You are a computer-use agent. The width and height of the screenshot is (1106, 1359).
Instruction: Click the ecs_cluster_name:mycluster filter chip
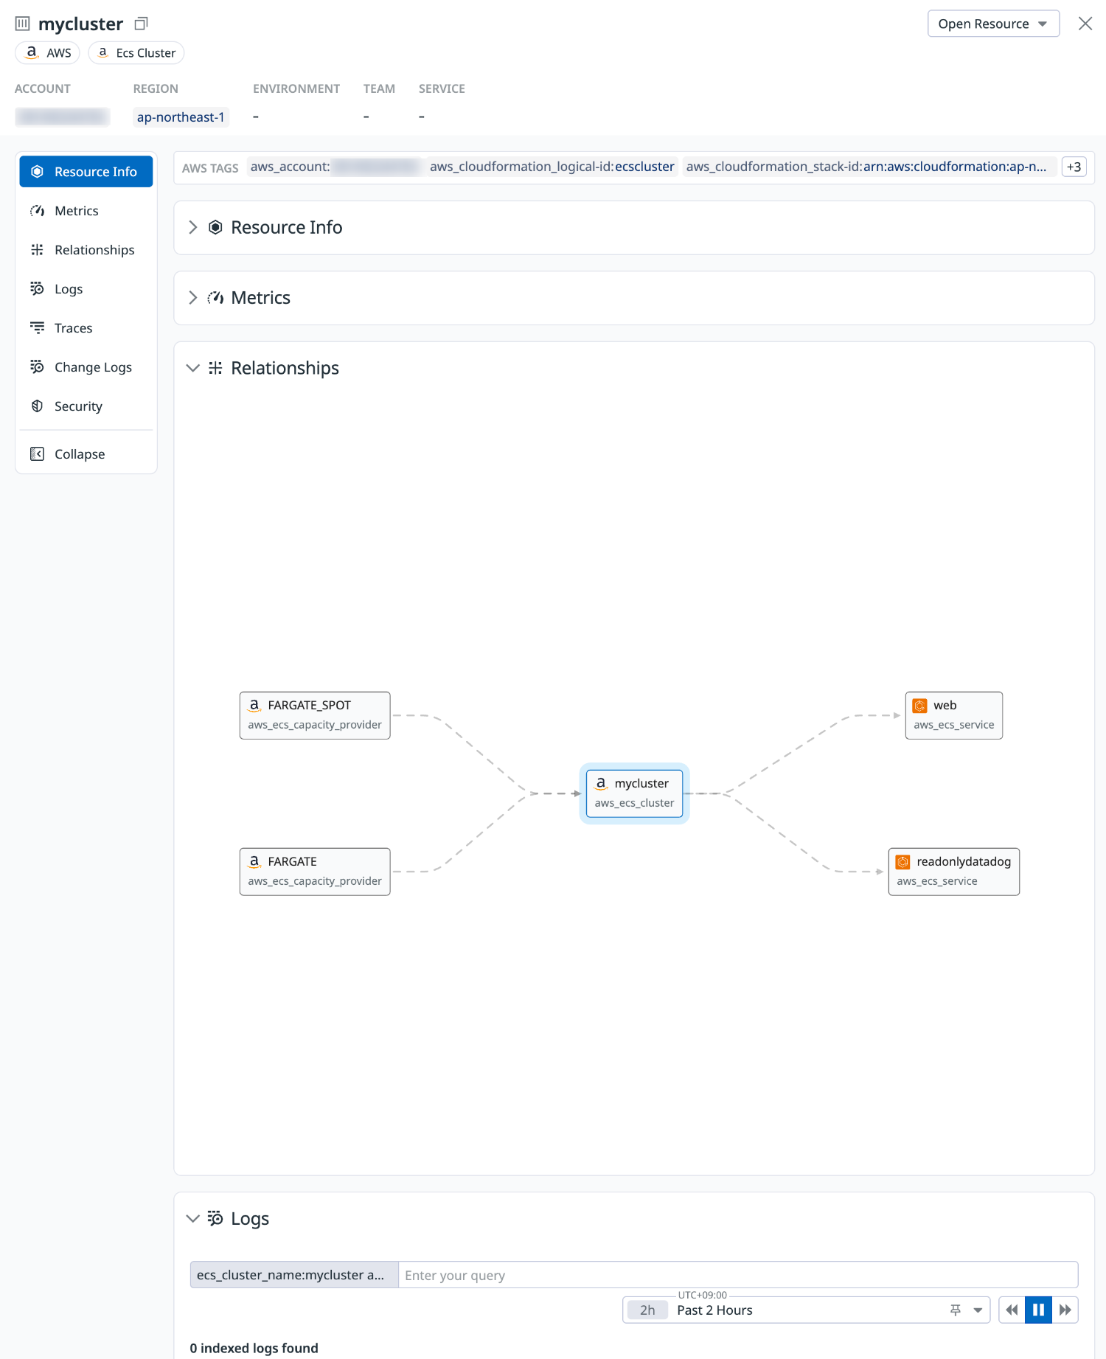coord(294,1275)
